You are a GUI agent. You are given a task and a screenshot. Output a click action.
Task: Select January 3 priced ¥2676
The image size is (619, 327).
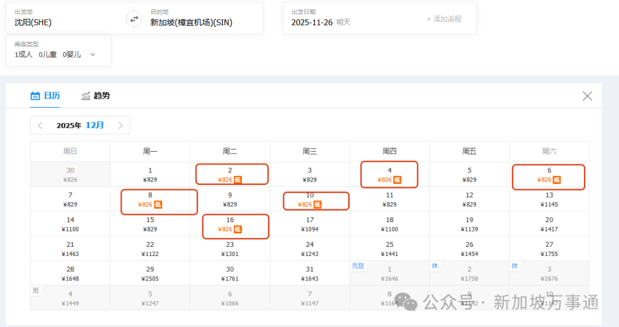click(x=549, y=274)
